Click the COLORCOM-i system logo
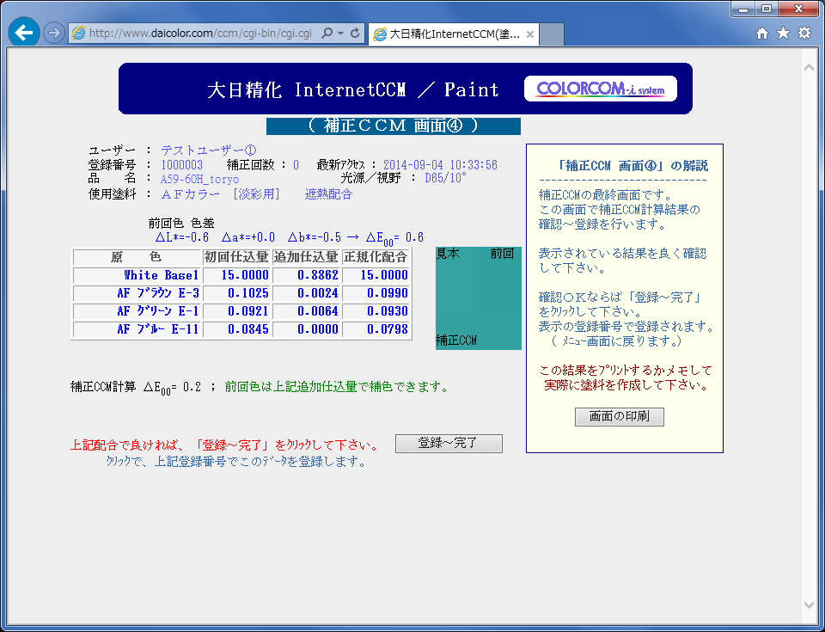The image size is (825, 632). tap(601, 89)
